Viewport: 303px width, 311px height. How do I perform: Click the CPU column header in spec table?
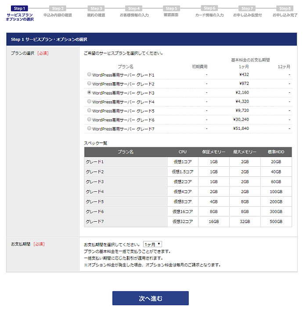pos(183,152)
